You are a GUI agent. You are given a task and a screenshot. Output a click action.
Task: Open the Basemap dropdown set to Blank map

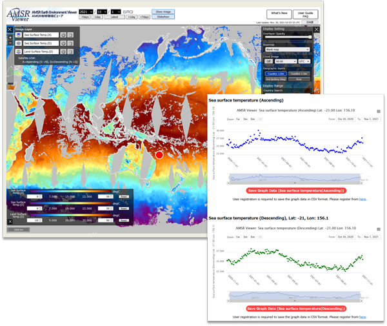287,50
